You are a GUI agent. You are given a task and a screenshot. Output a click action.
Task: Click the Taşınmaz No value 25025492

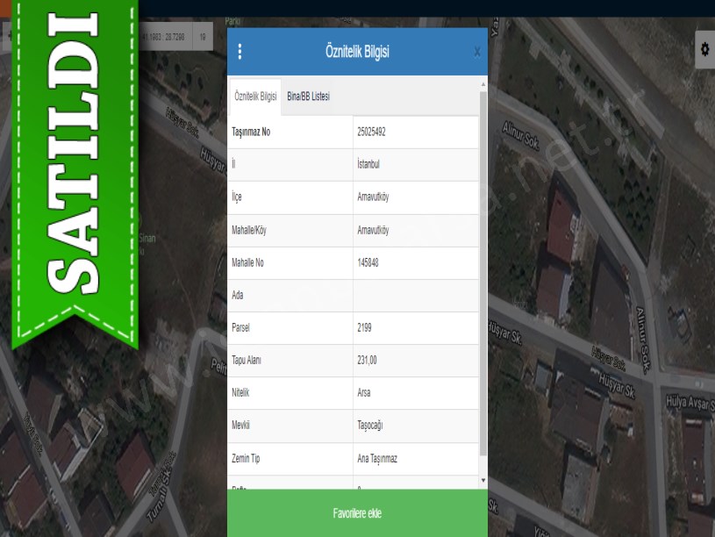pos(372,132)
